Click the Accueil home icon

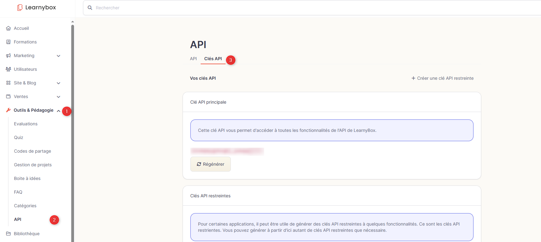pos(8,28)
